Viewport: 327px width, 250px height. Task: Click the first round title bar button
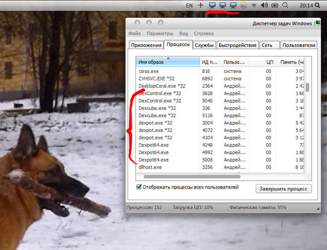[x=137, y=23]
